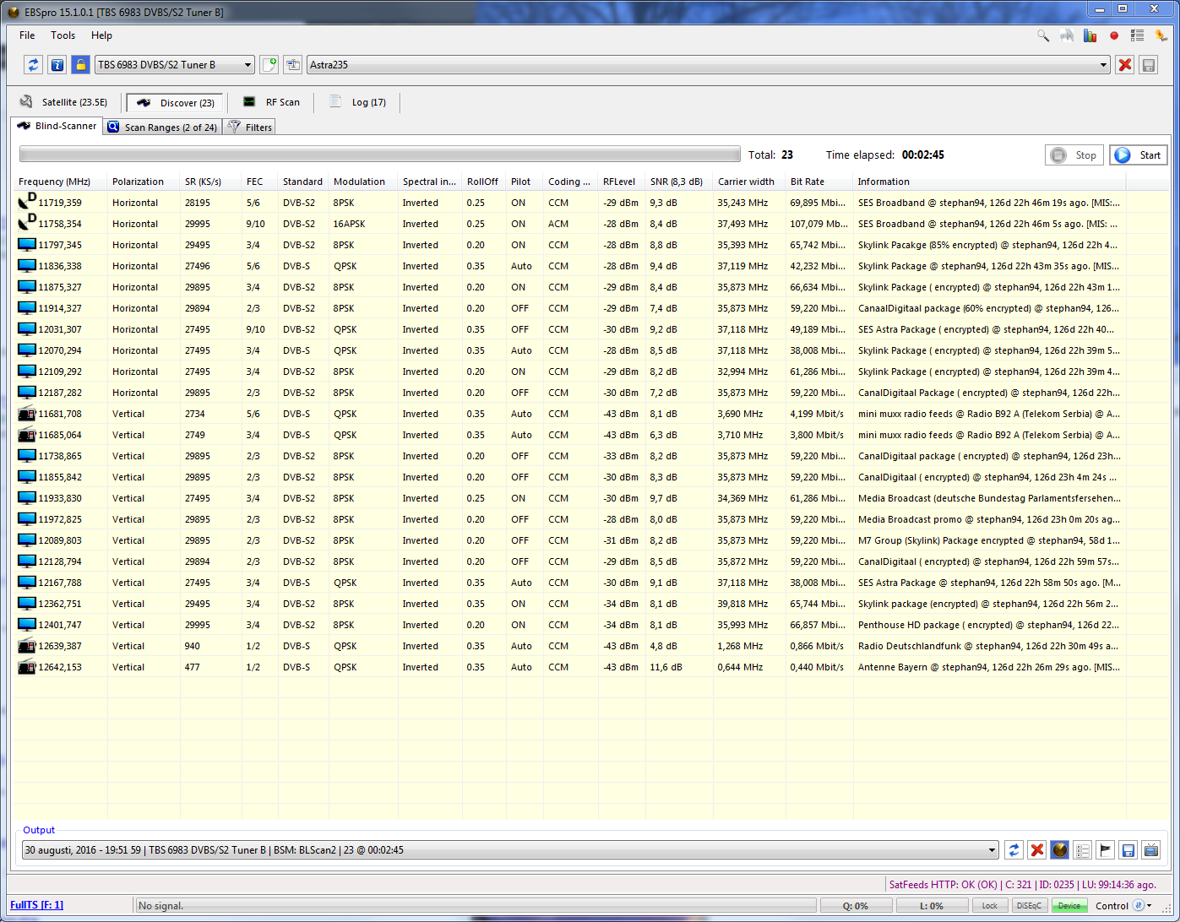1180x922 pixels.
Task: Open the Log (17) tab
Action: (x=358, y=102)
